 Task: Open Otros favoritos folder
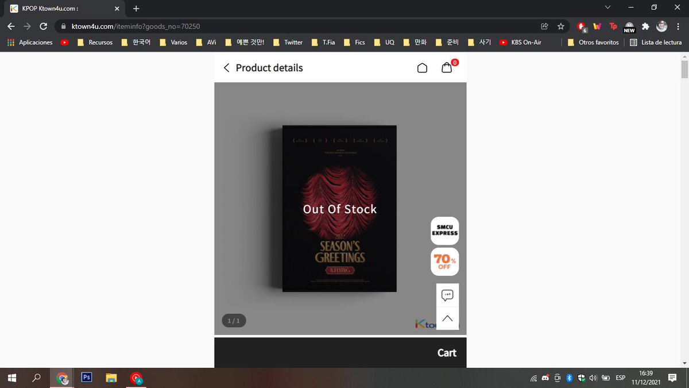pos(593,43)
